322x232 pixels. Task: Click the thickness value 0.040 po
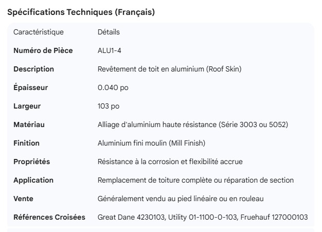pyautogui.click(x=113, y=88)
